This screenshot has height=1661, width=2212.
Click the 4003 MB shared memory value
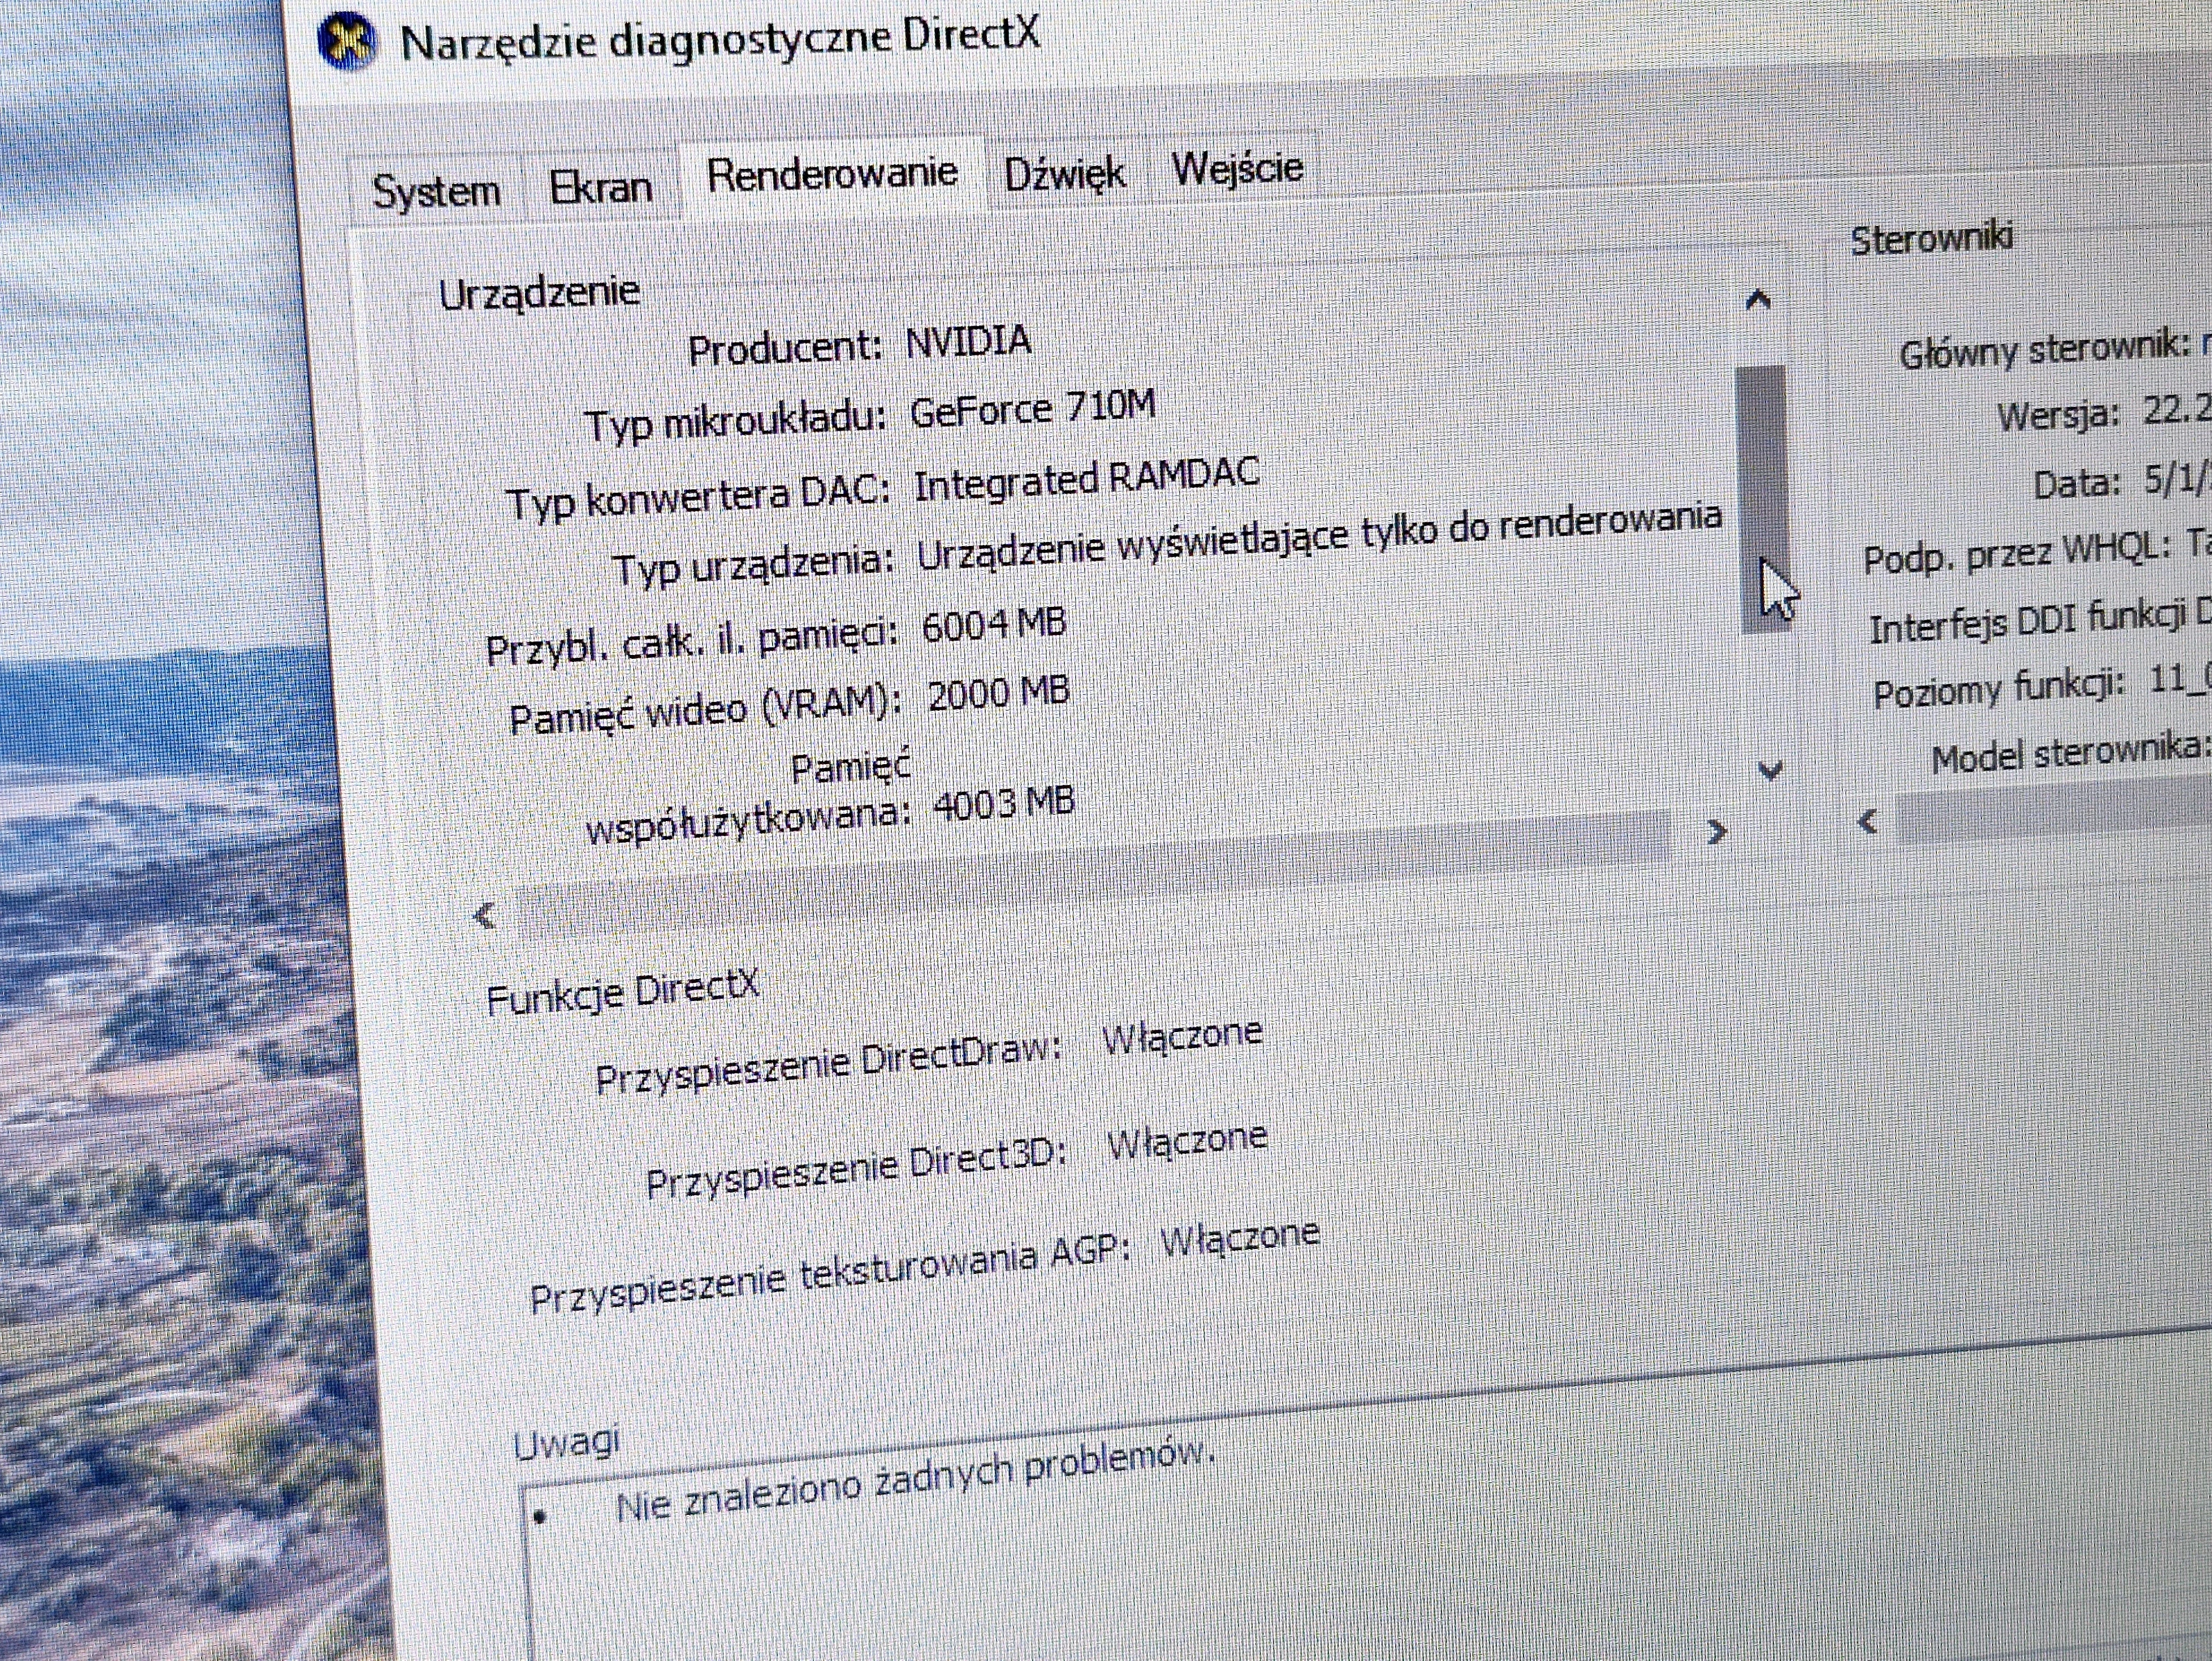[1003, 803]
